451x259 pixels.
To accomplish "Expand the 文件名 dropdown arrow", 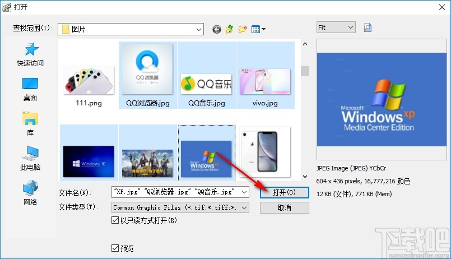I will (x=244, y=192).
